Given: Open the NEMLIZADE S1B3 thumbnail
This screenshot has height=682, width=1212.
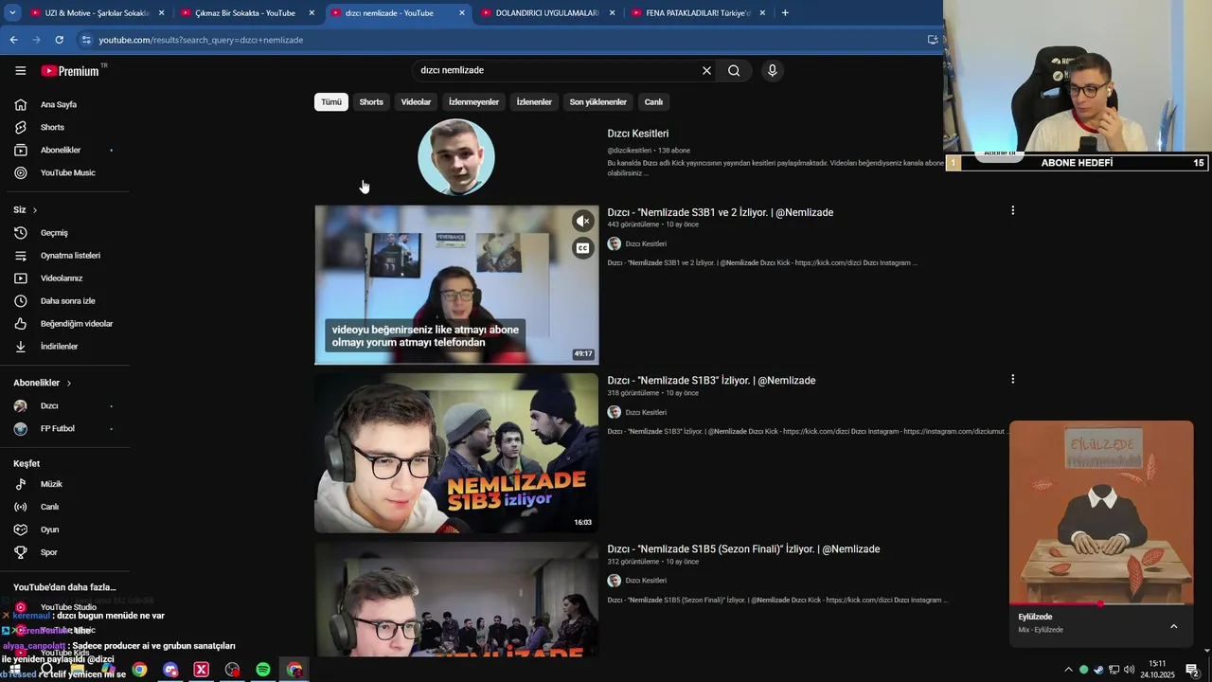Looking at the screenshot, I should coord(456,453).
